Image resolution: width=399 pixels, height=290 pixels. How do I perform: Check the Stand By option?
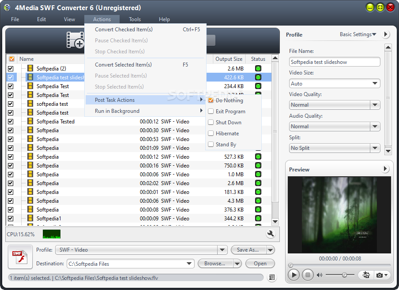211,145
